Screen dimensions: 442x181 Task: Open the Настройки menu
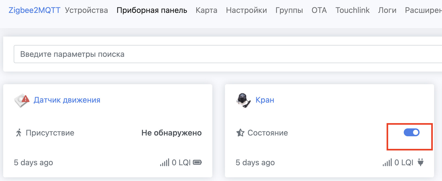pyautogui.click(x=246, y=10)
